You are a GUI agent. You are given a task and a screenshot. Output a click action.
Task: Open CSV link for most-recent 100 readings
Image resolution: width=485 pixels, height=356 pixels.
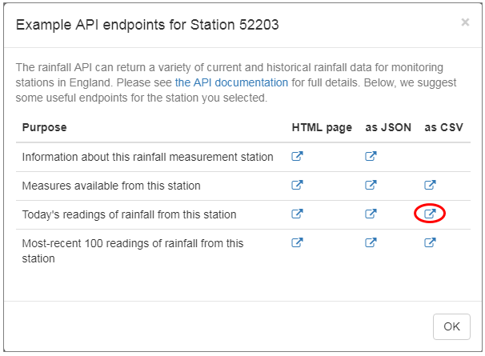[430, 243]
